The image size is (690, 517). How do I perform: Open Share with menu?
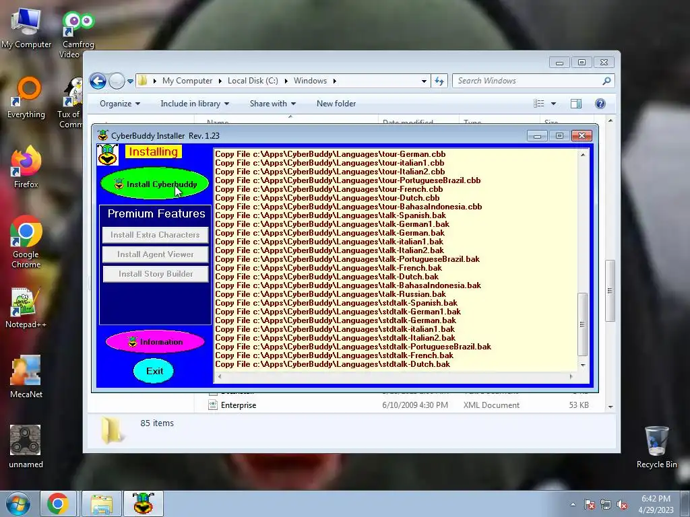pyautogui.click(x=272, y=104)
